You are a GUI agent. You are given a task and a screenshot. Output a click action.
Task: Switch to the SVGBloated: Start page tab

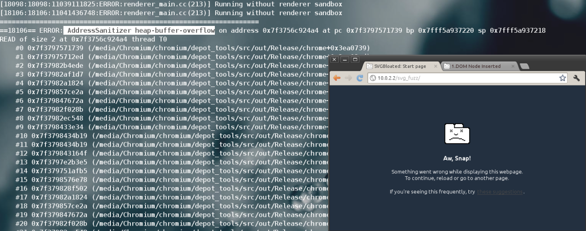(x=398, y=66)
